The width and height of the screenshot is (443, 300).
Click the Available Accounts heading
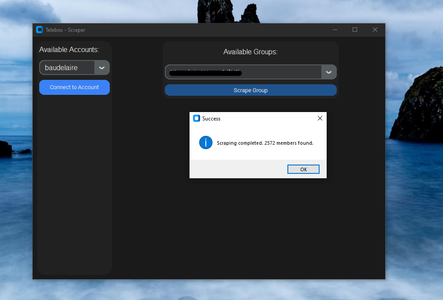click(x=69, y=49)
